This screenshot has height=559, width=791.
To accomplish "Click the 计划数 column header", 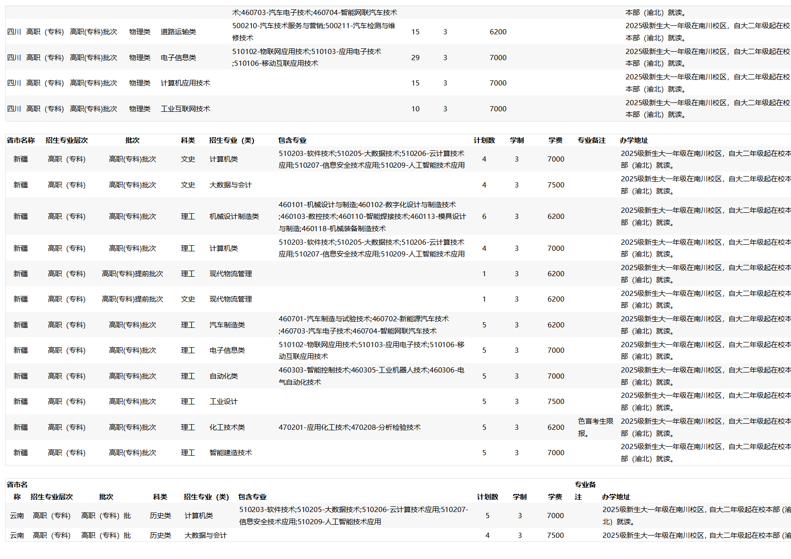I will point(485,140).
